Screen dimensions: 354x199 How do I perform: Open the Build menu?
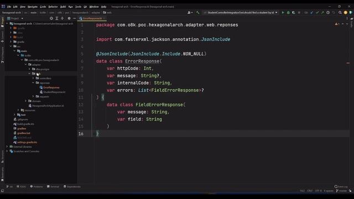[63, 7]
